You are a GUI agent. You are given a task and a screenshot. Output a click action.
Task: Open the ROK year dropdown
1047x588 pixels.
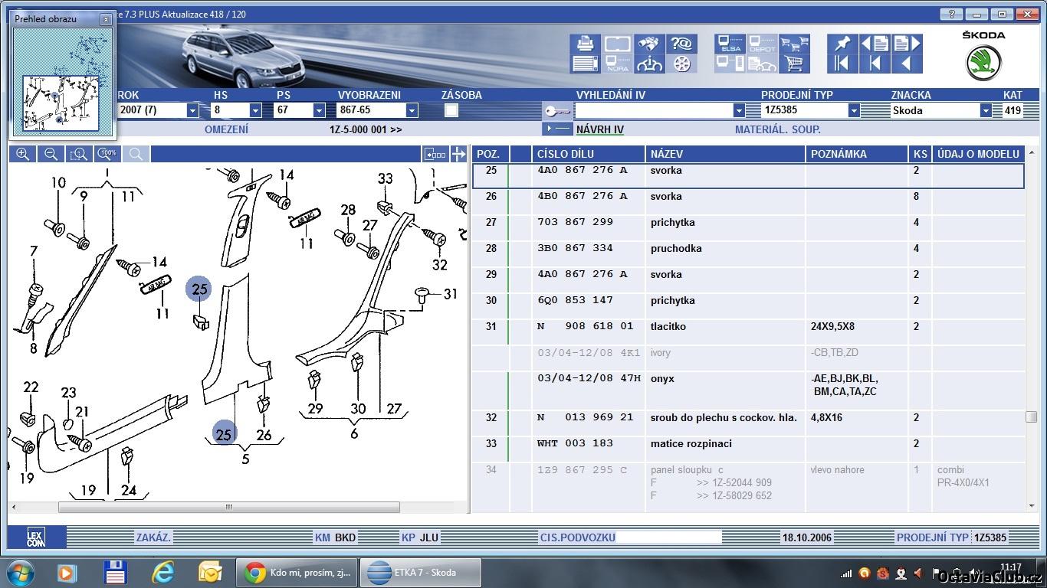tap(192, 110)
